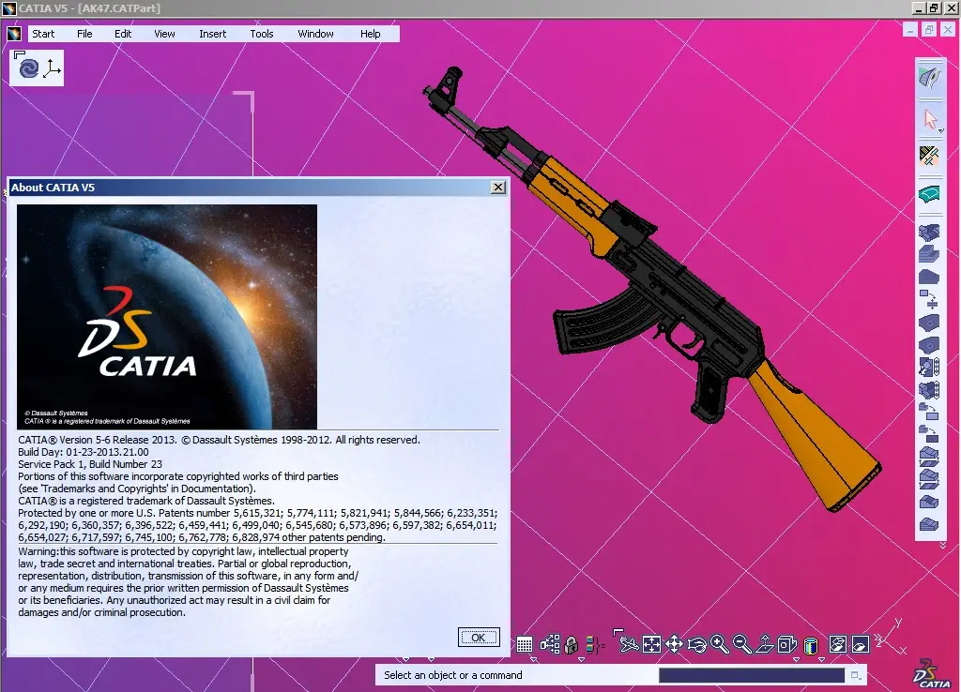
Task: Click the upper curved-arrow rectangles icon
Action: pos(929,412)
